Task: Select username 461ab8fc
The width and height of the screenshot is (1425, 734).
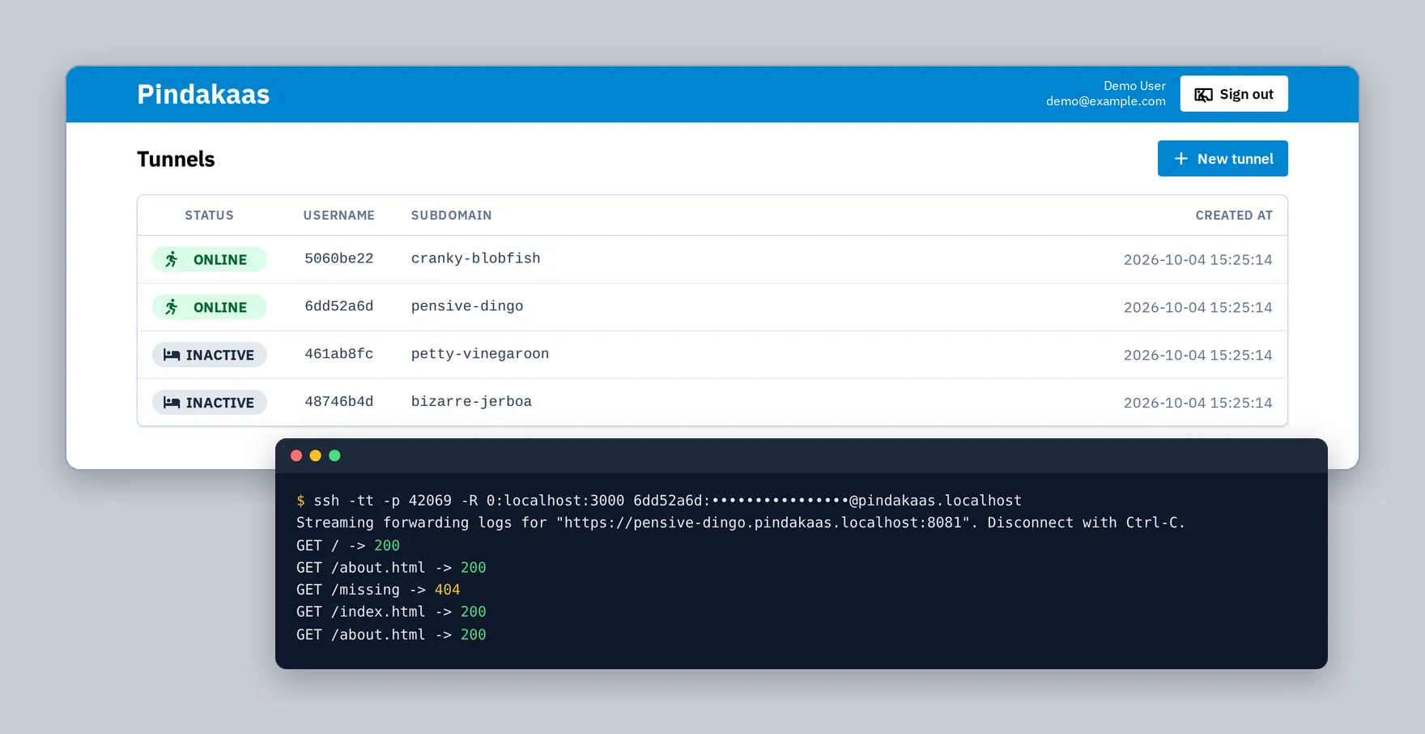Action: [x=339, y=354]
